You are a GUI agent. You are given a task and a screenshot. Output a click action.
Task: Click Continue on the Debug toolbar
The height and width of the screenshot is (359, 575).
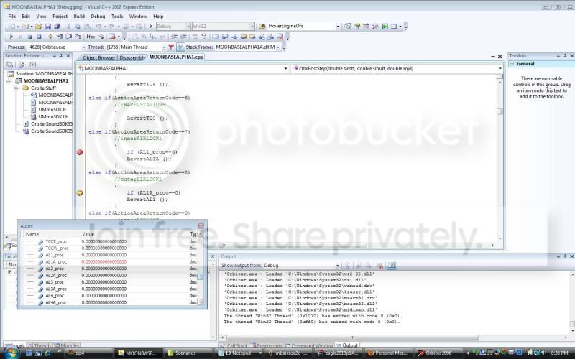click(x=11, y=37)
